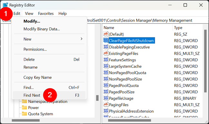Click the DWORD icon beside LargeSystemCache

coord(106,66)
